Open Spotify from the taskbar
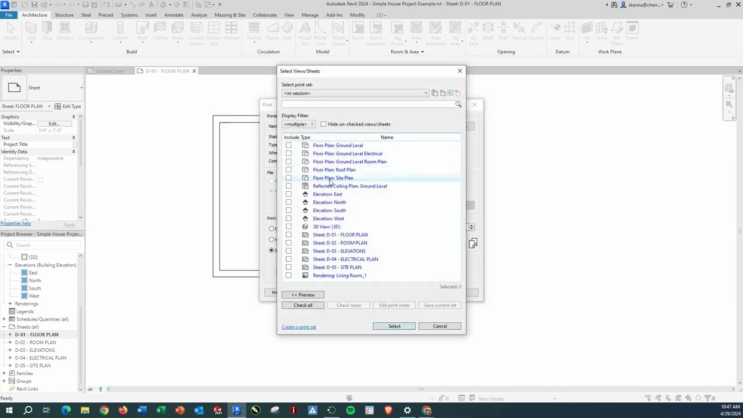This screenshot has height=418, width=743. (x=351, y=410)
